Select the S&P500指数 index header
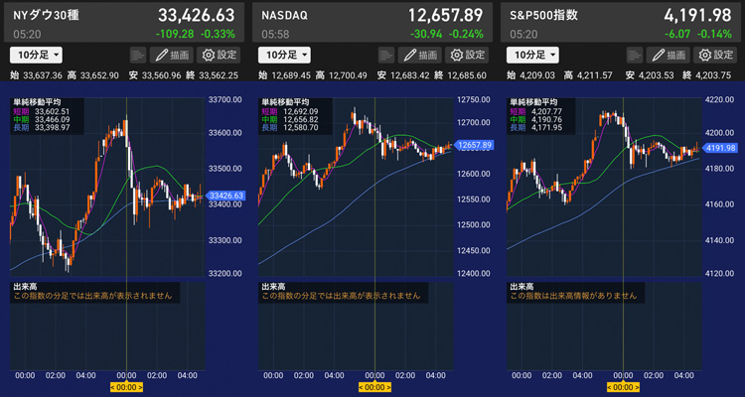 (x=621, y=23)
